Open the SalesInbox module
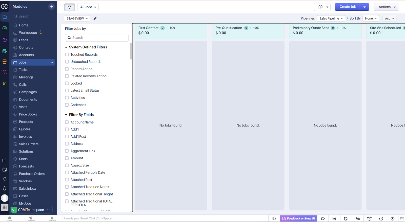The width and height of the screenshot is (405, 222). click(27, 189)
